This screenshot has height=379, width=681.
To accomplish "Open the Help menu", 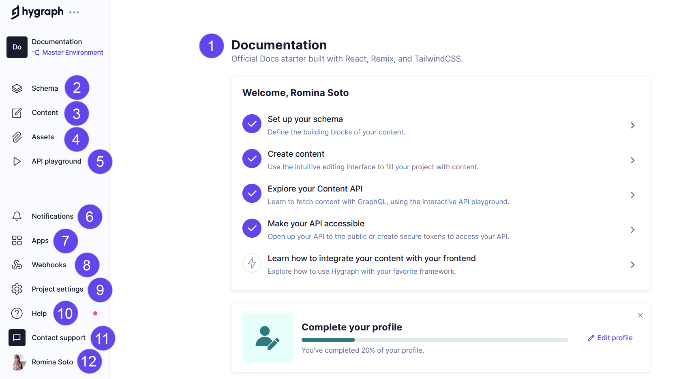I will click(x=39, y=313).
